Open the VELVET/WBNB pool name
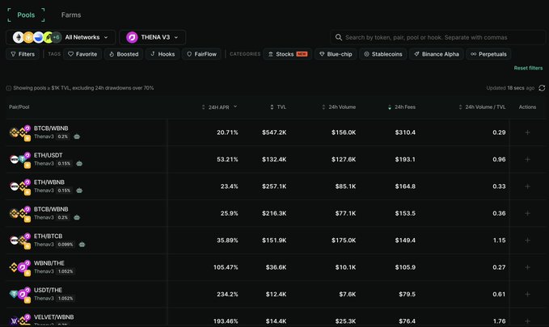The image size is (549, 327). coord(54,317)
